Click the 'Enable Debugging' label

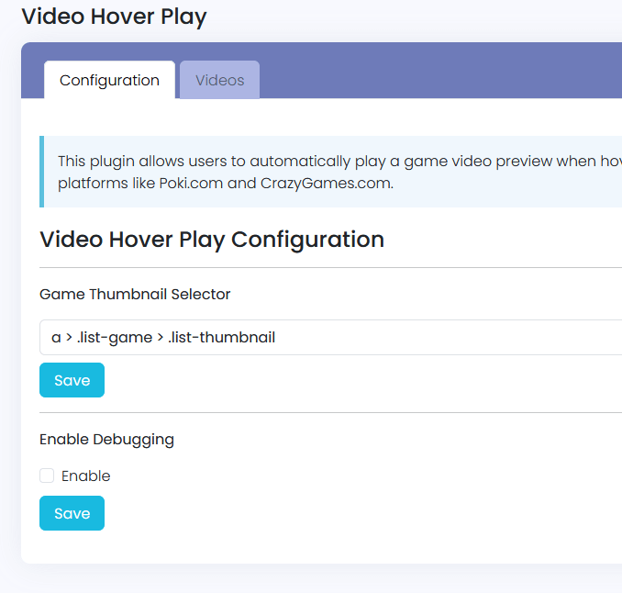(106, 440)
